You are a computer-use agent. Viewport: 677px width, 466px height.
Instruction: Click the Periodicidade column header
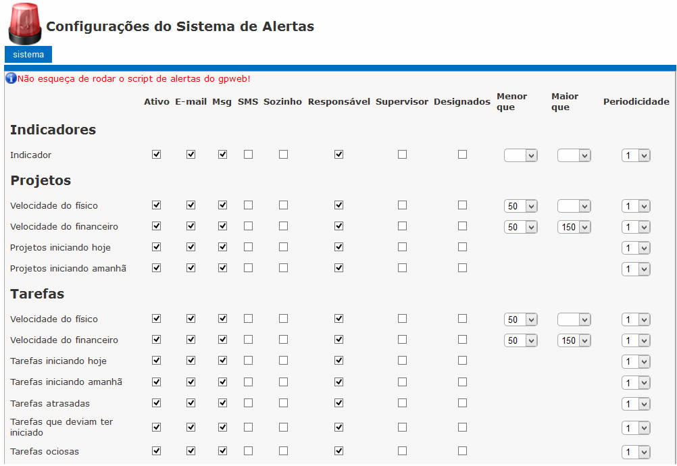click(x=636, y=102)
